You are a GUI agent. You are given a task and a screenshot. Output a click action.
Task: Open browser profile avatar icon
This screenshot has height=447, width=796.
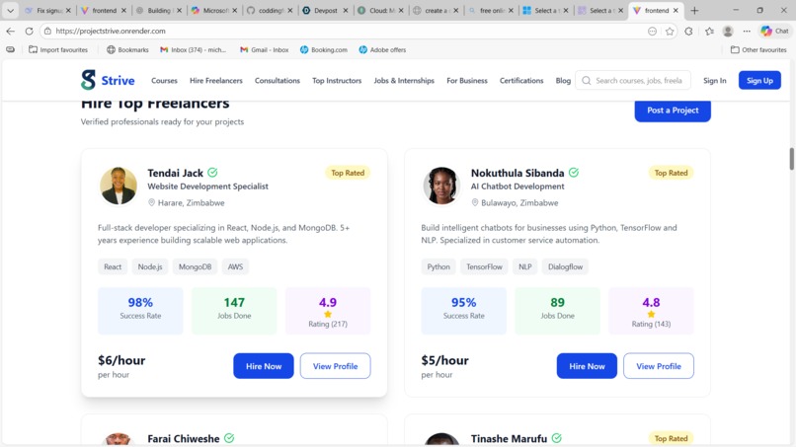point(728,31)
